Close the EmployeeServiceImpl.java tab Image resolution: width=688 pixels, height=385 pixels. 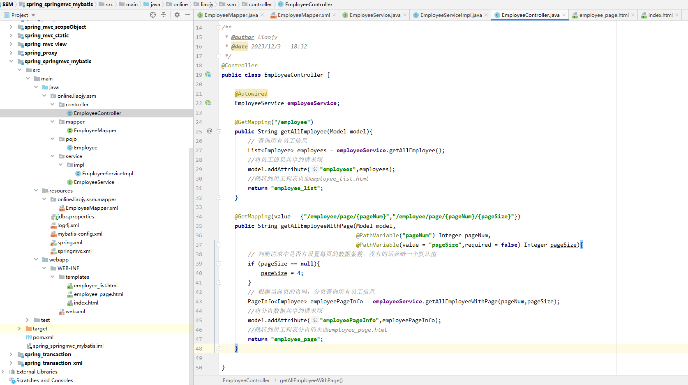(486, 15)
